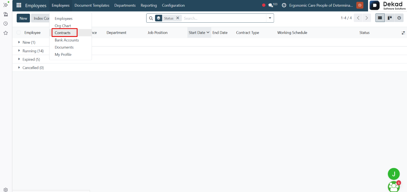Screen dimensions: 407x192
Task: Open optional columns adjust icon
Action: coord(403,33)
